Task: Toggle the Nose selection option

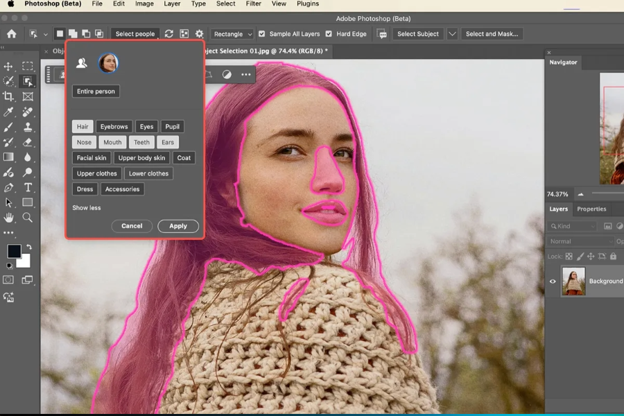Action: coord(84,142)
